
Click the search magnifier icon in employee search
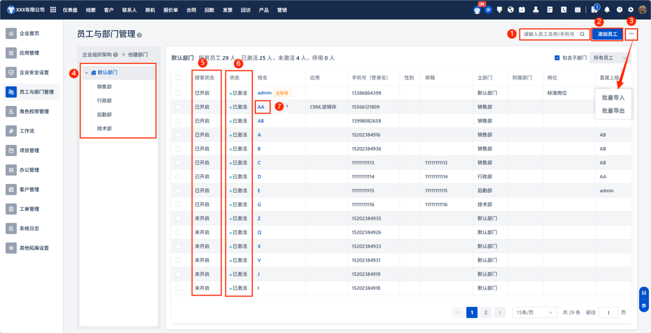582,34
